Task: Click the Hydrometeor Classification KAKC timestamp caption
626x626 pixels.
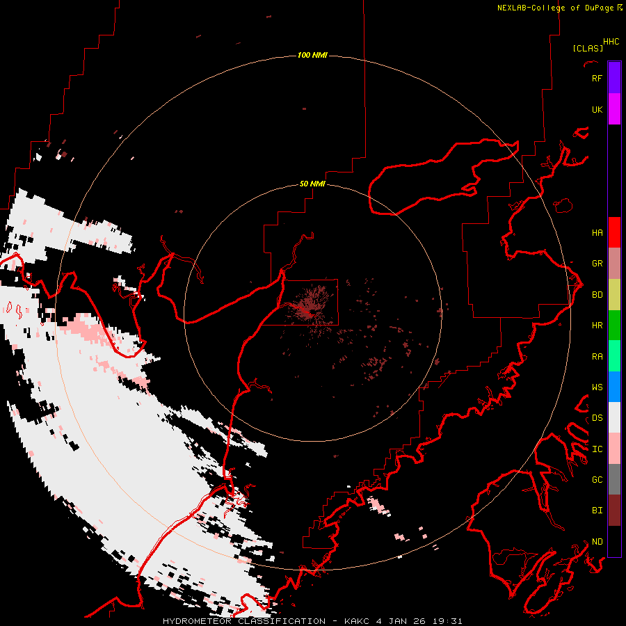Action: click(312, 621)
